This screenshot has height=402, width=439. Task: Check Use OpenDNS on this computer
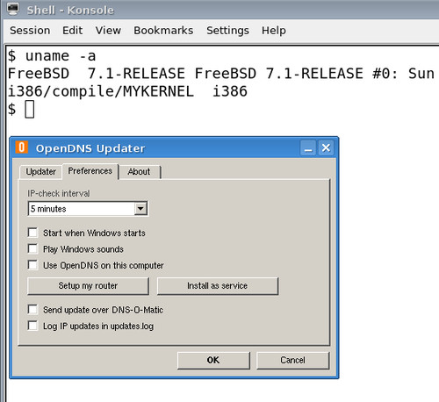coord(32,265)
